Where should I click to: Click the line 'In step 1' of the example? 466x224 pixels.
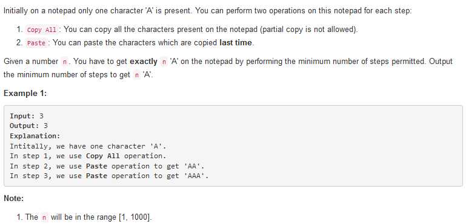click(88, 156)
